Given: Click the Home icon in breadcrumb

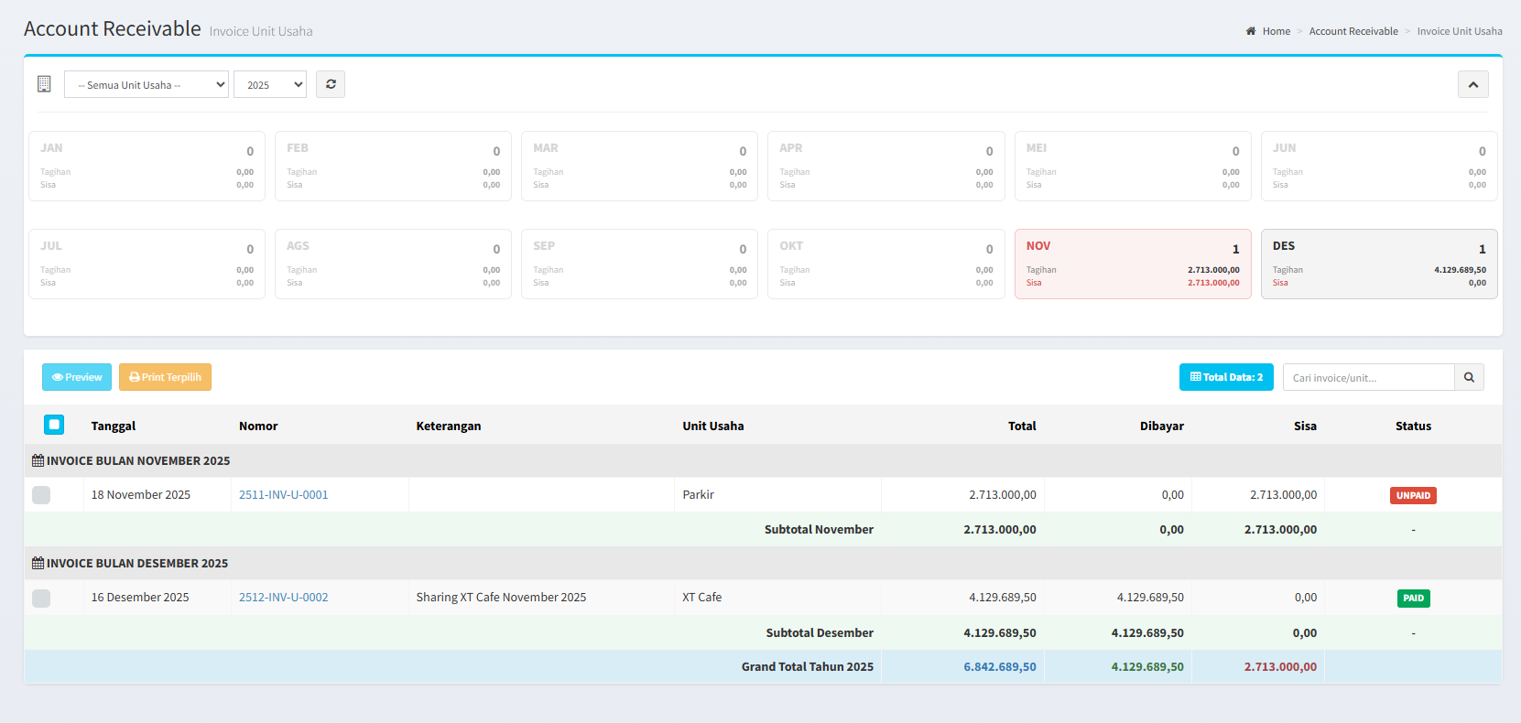Looking at the screenshot, I should coord(1251,31).
